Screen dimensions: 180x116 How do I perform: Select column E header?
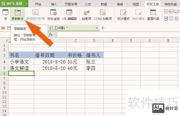click(x=112, y=40)
